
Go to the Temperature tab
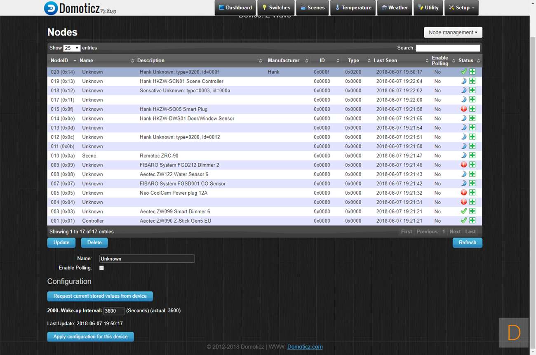(x=353, y=7)
